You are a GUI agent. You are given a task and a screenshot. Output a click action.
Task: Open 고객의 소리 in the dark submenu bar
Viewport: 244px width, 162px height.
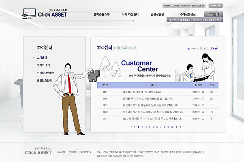[x=185, y=20]
